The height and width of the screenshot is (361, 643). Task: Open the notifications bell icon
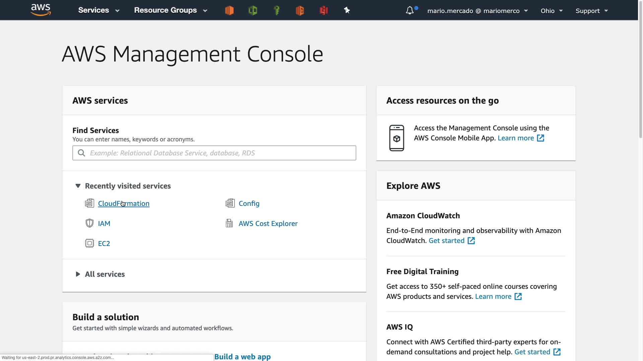(x=410, y=10)
